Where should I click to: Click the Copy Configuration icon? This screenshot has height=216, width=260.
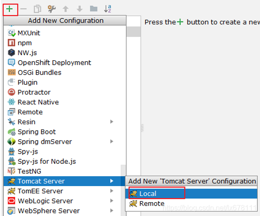click(x=38, y=9)
